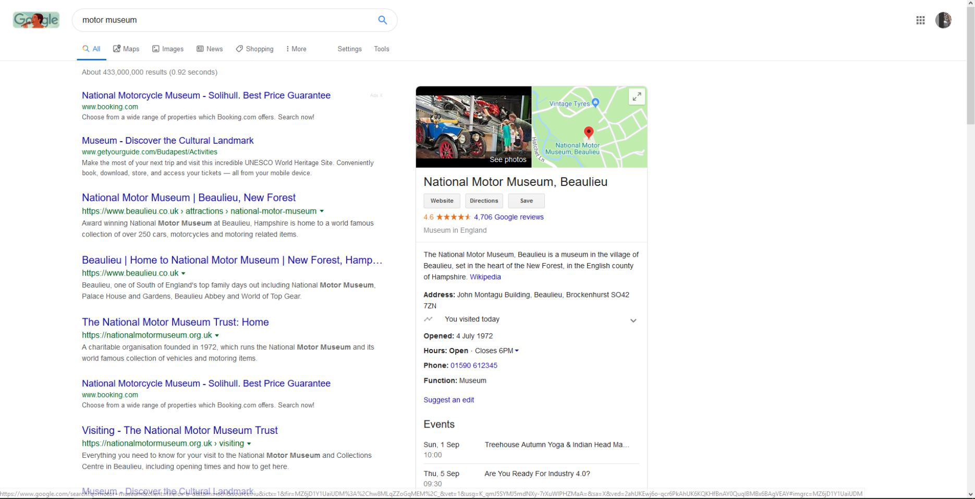The height and width of the screenshot is (499, 975).
Task: Open Visiting - The National Motor Museum Trust result
Action: (180, 430)
